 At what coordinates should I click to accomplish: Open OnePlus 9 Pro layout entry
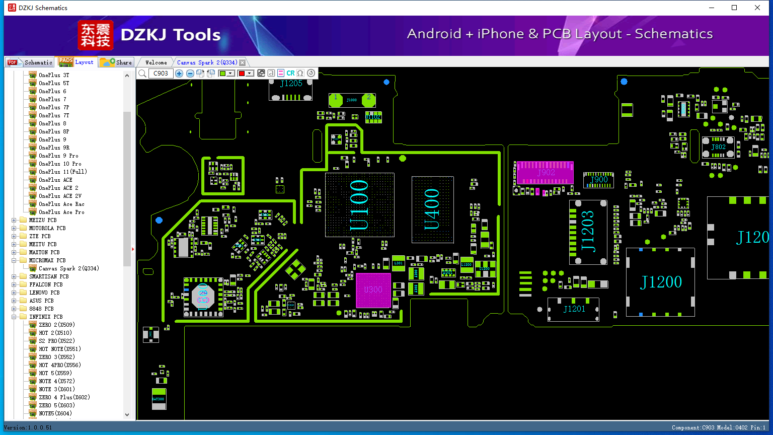tap(58, 156)
